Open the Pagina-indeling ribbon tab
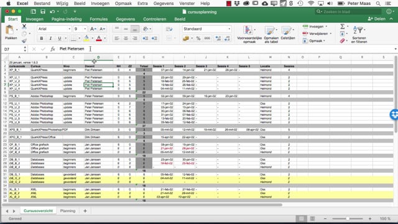Viewport: 398px width, 224px height. pyautogui.click(x=67, y=19)
